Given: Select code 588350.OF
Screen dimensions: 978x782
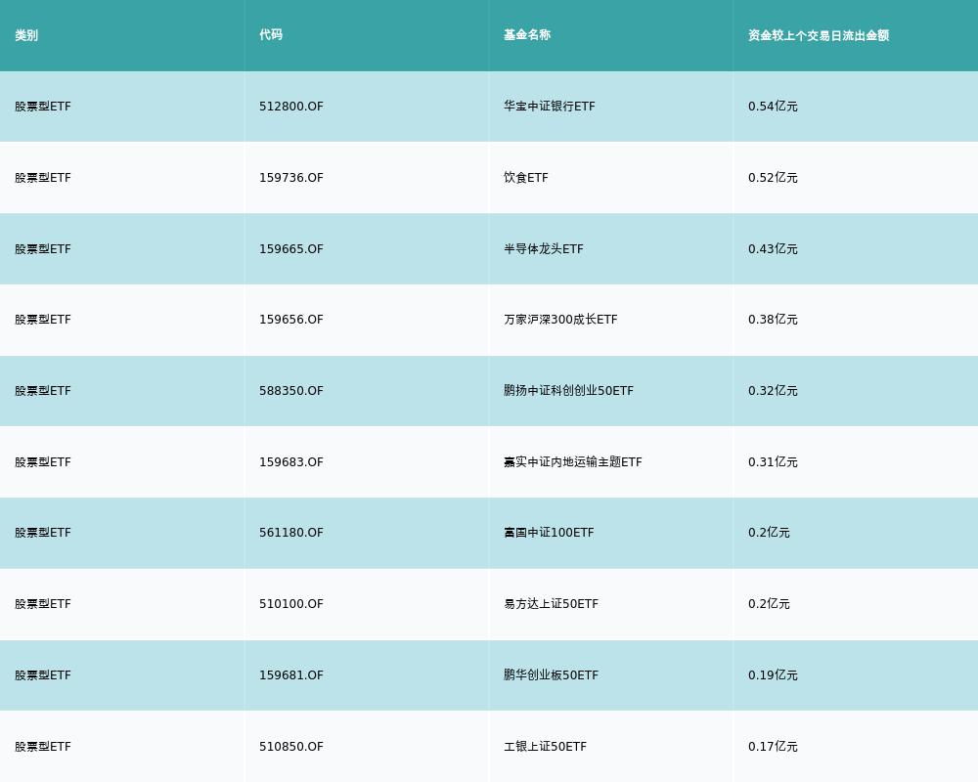Looking at the screenshot, I should coord(291,390).
